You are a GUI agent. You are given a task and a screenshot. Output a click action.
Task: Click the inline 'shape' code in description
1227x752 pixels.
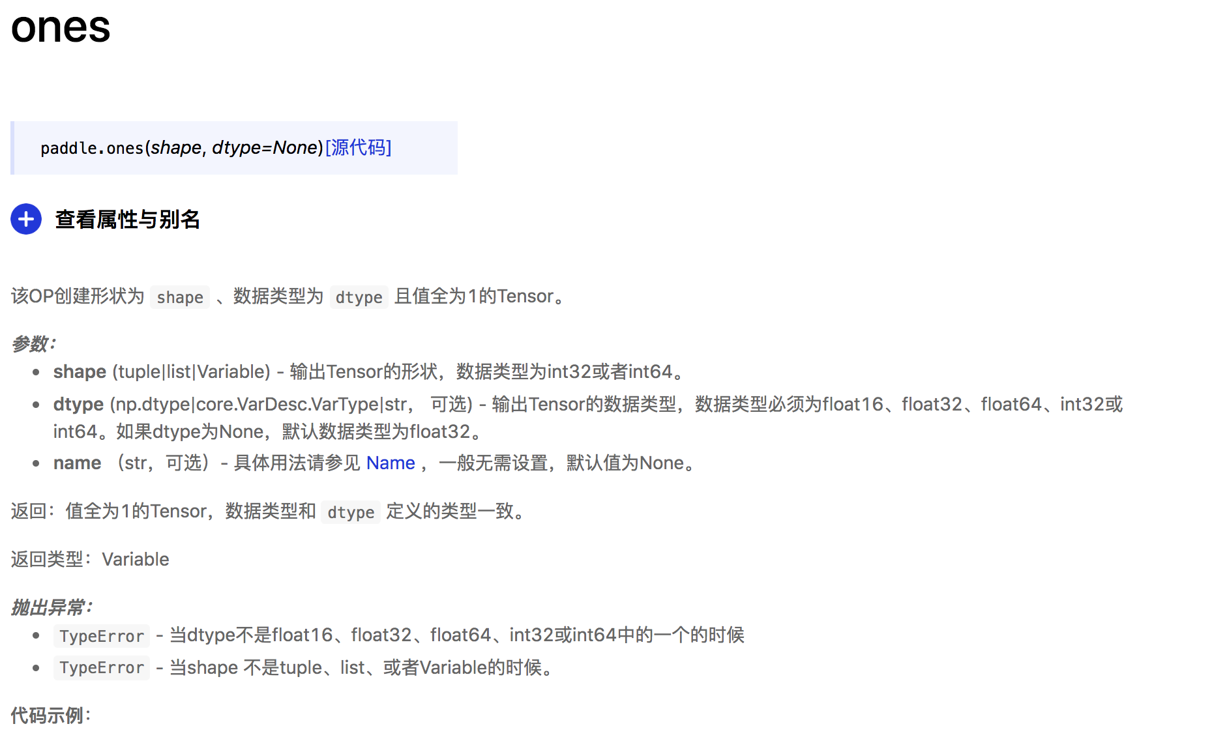(x=180, y=297)
